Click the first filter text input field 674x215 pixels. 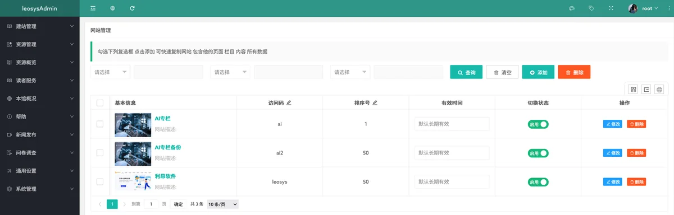click(168, 72)
